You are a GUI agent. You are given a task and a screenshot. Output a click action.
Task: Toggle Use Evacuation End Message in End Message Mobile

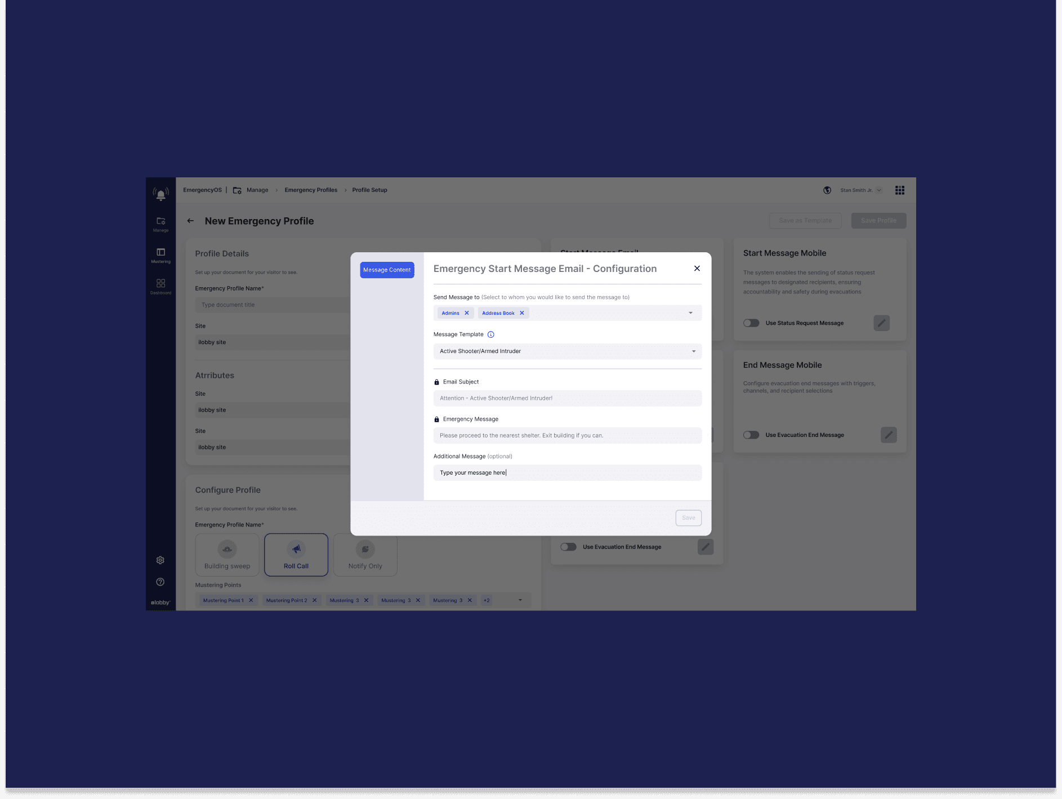coord(751,435)
